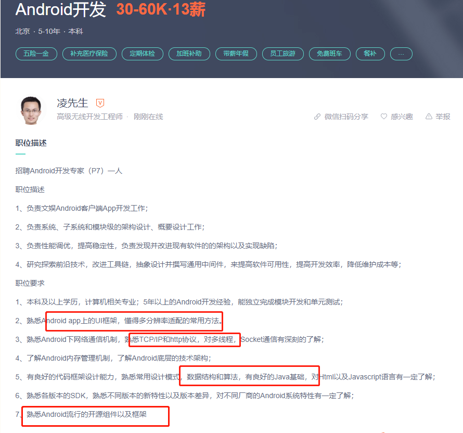Image resolution: width=463 pixels, height=433 pixels.
Task: Click requirement 5、有良好的代码框架设计能力
Action: (225, 377)
